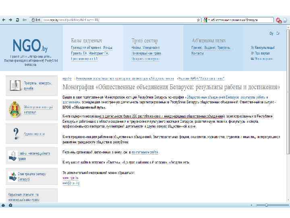Open the Праекты ГА link

coord(79,53)
